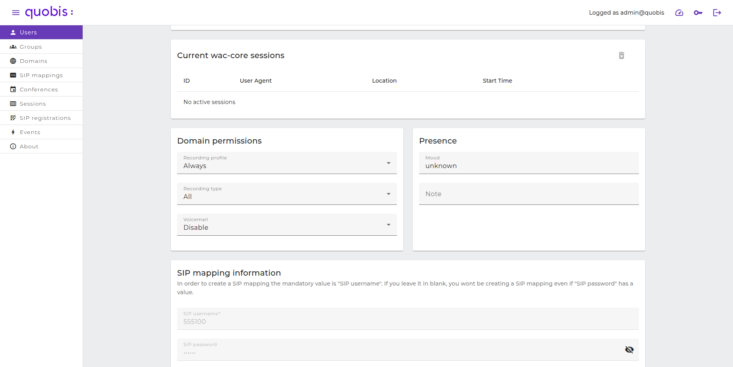Go to Groups section
The image size is (733, 367).
[41, 47]
